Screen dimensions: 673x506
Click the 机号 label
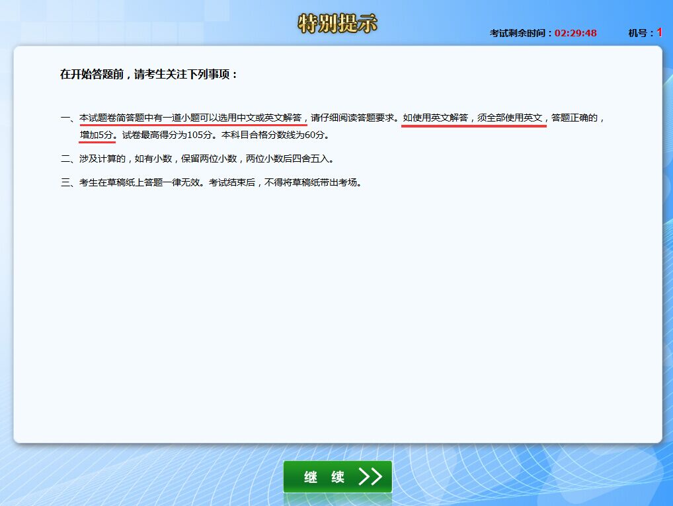[641, 33]
